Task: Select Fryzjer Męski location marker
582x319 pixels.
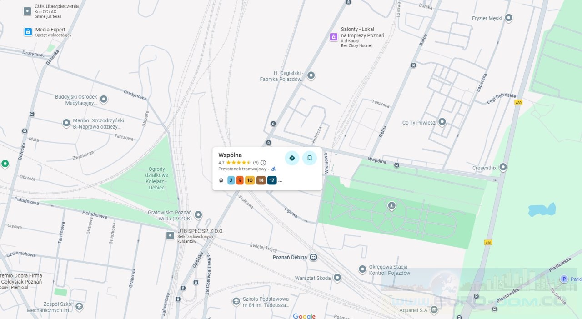Action: (x=509, y=18)
